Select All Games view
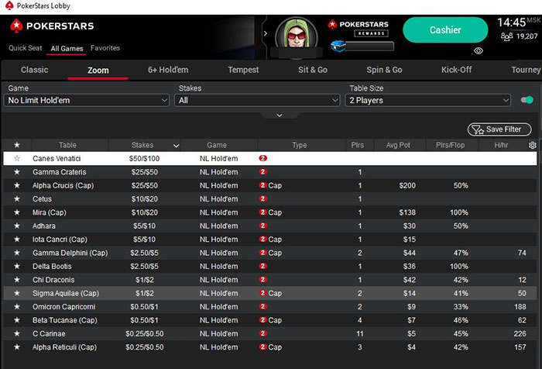This screenshot has height=369, width=542. (67, 49)
